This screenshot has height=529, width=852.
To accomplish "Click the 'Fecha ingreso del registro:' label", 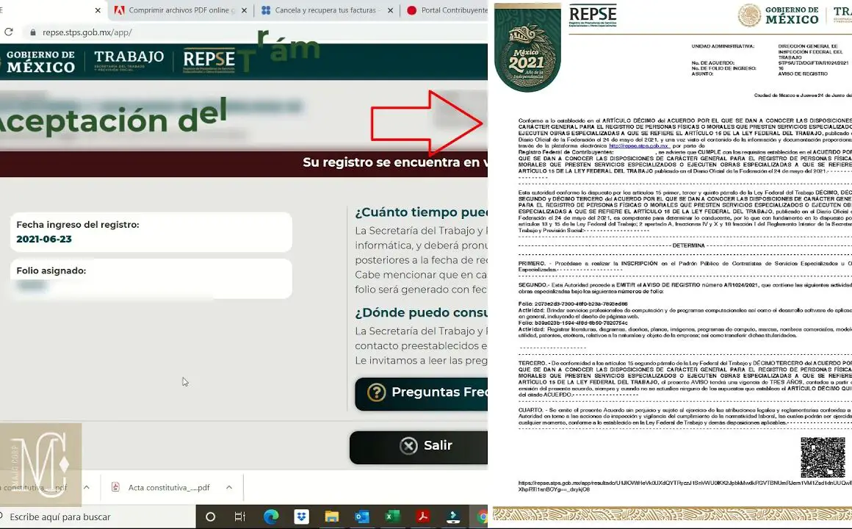I will [78, 225].
